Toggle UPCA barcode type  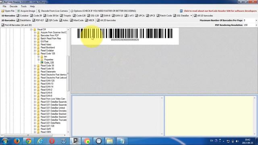coord(140,16)
